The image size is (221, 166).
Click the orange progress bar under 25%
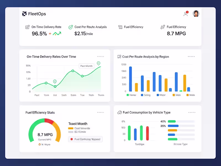[172, 130]
